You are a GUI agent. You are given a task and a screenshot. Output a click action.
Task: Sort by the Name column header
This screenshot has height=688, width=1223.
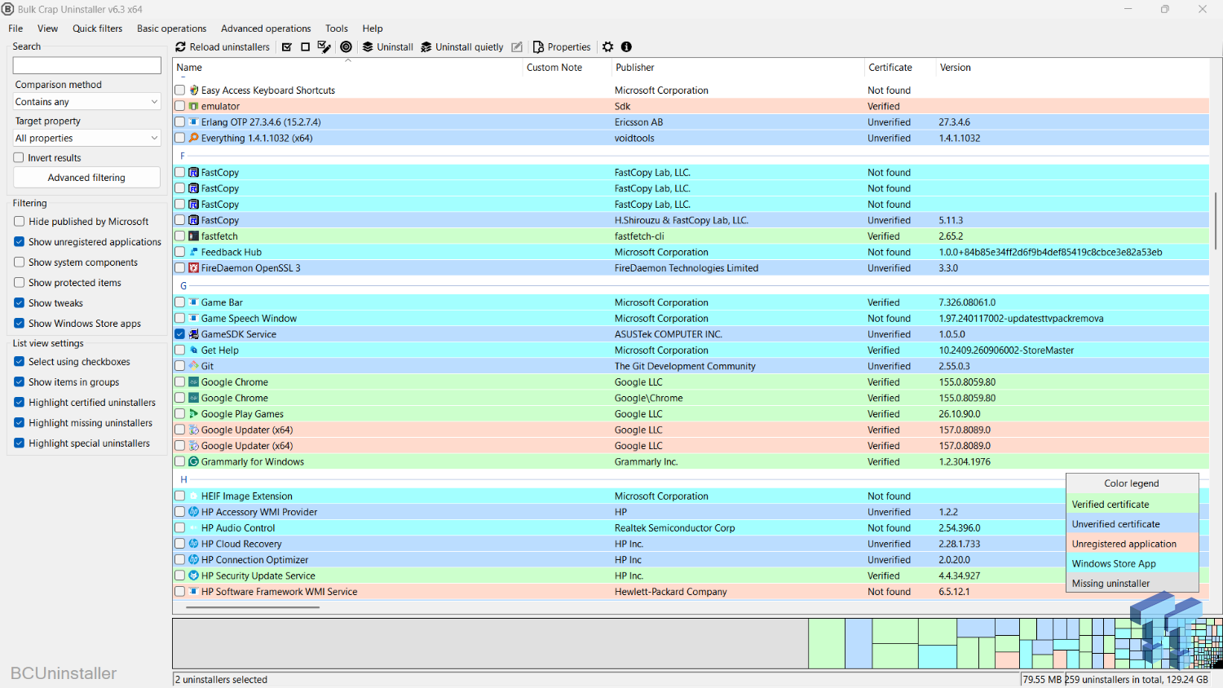point(347,68)
